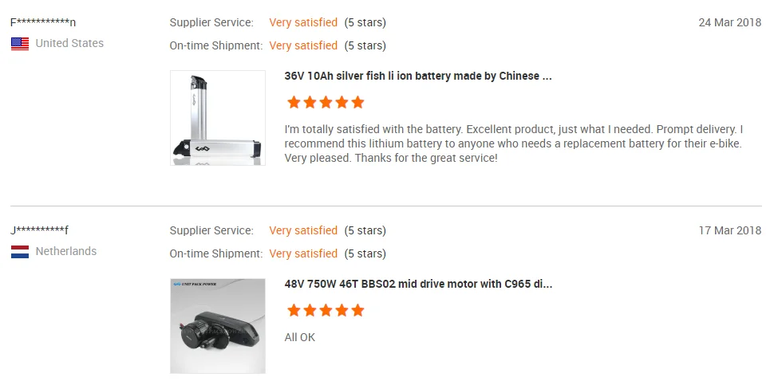Viewport: 774px width, 385px height.
Task: Click the 17 Mar 2018 review date
Action: click(729, 230)
